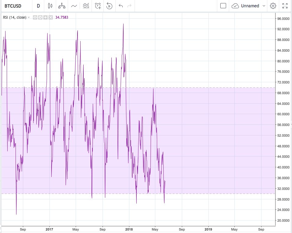This screenshot has height=233, width=292.
Task: Create alert with alarm clock icon
Action: [98, 6]
